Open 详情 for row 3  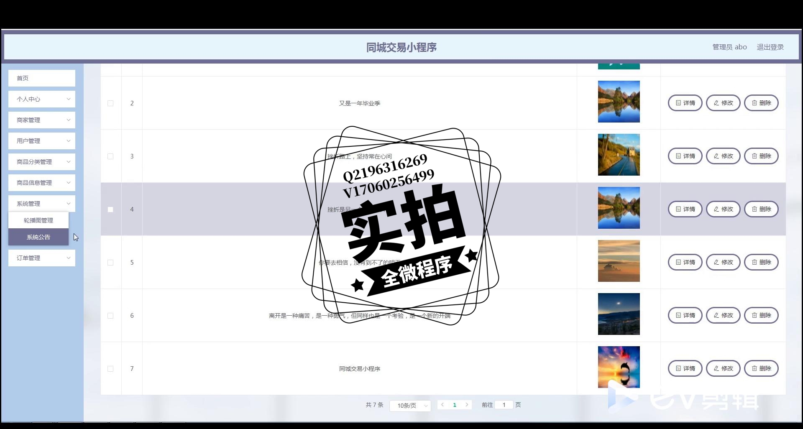(x=685, y=156)
